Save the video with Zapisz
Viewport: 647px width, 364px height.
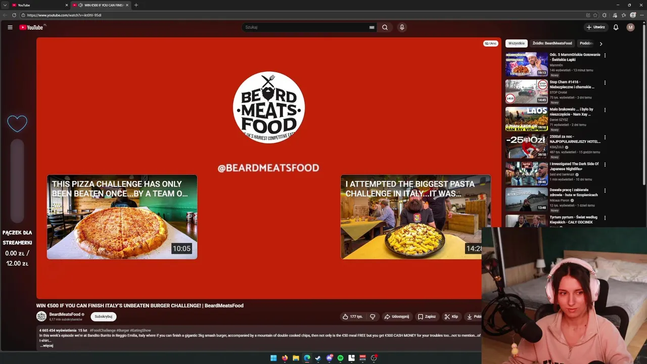click(427, 316)
